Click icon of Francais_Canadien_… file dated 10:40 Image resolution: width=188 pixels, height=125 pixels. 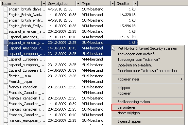pyautogui.click(x=6, y=115)
